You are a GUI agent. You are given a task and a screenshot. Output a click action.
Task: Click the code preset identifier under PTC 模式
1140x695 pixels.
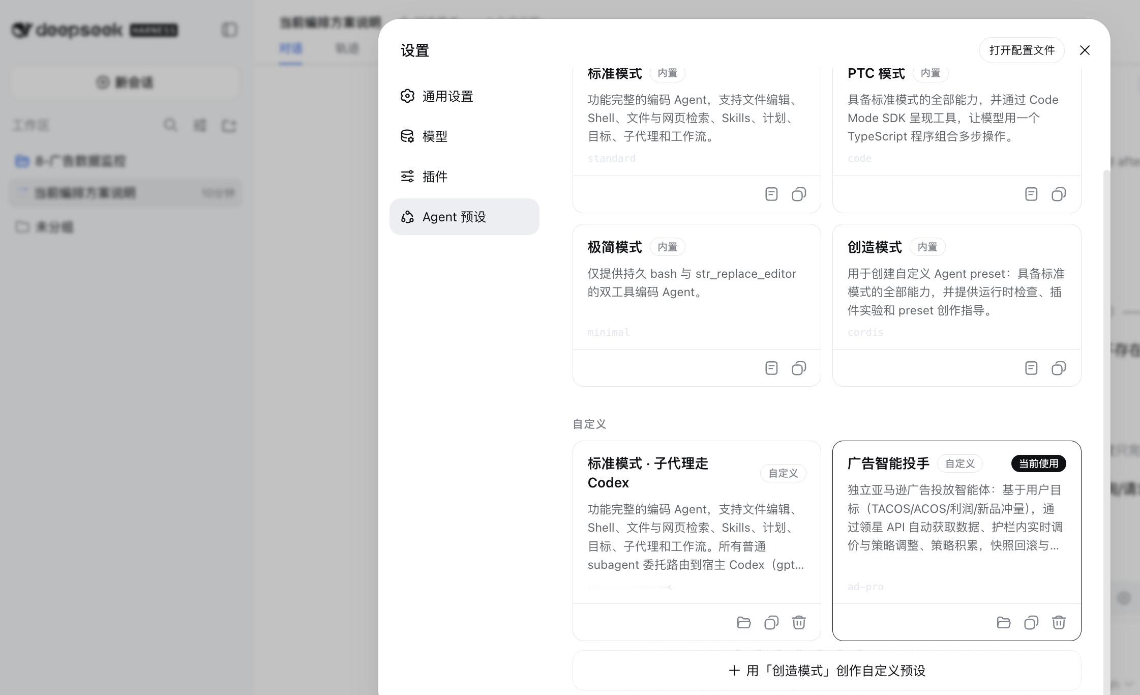[x=859, y=158]
